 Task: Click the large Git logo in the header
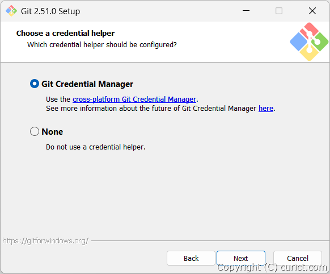click(309, 41)
